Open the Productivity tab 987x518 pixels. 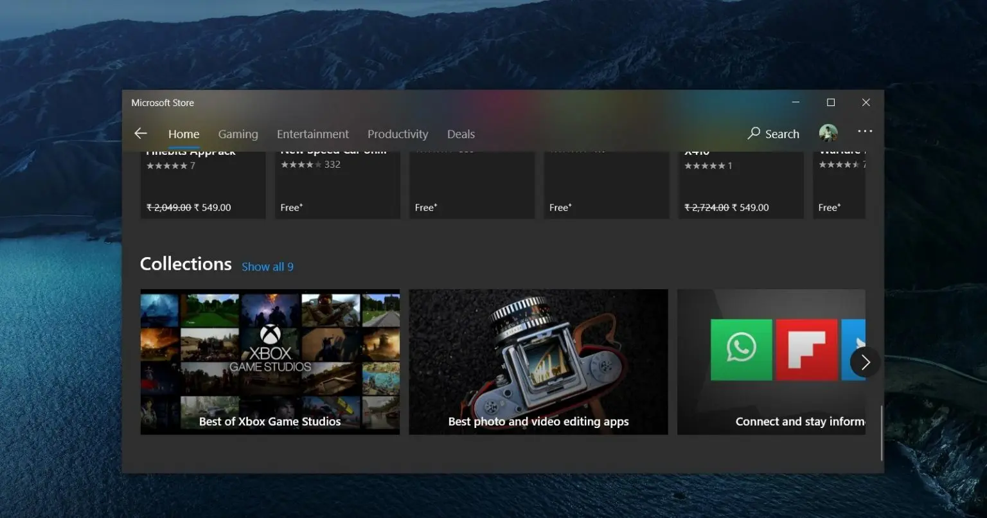[398, 134]
